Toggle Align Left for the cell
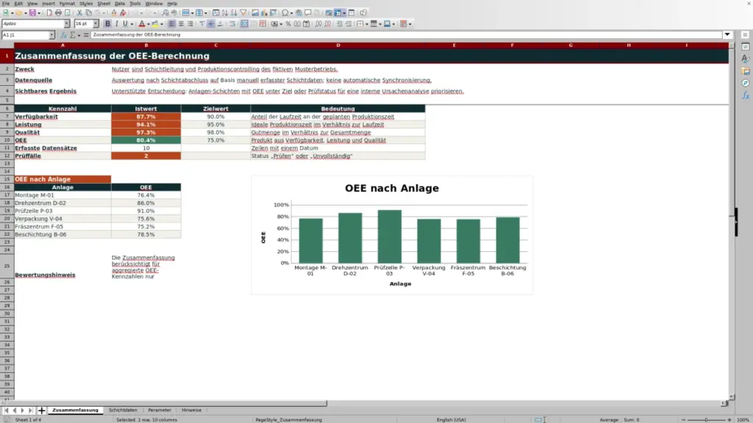This screenshot has width=753, height=423. point(172,24)
